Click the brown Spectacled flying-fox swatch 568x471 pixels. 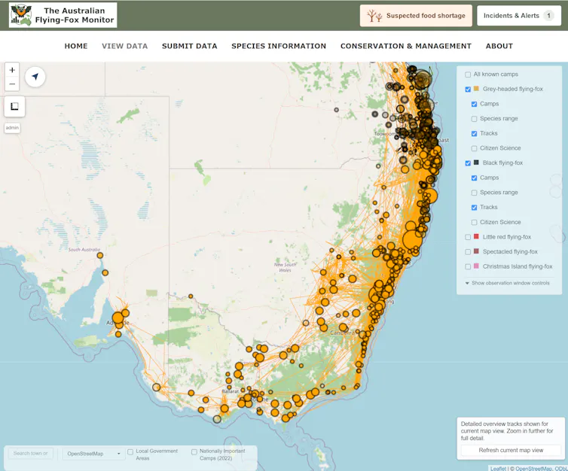(x=476, y=251)
